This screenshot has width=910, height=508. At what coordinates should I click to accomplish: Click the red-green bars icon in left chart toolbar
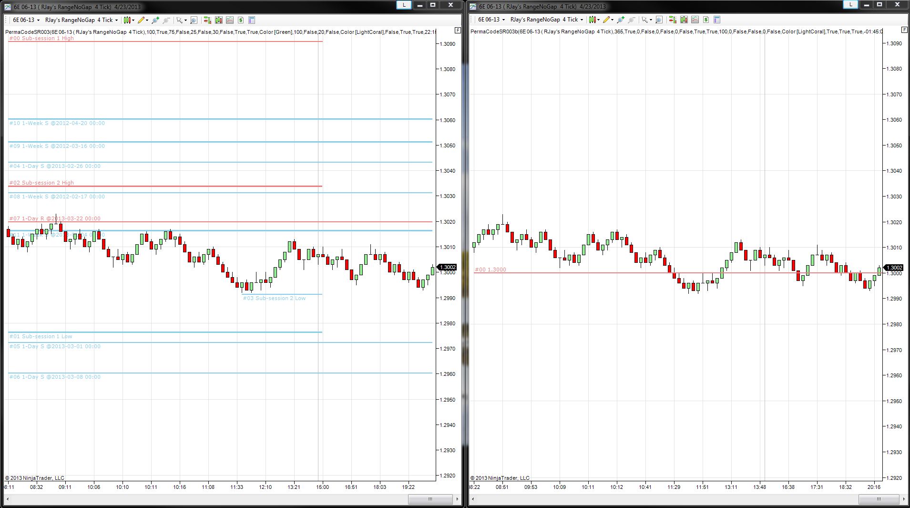point(207,20)
